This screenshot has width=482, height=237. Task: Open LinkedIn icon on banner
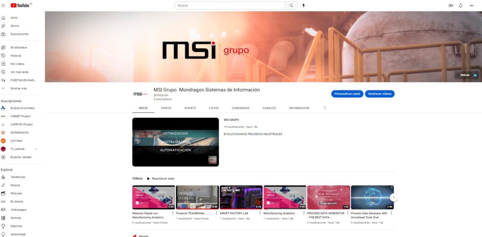point(475,75)
